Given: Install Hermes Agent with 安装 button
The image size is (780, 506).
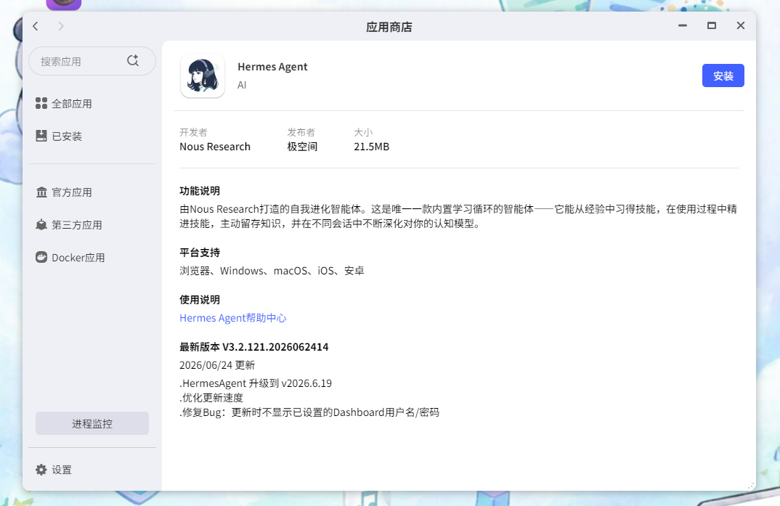Looking at the screenshot, I should [723, 76].
